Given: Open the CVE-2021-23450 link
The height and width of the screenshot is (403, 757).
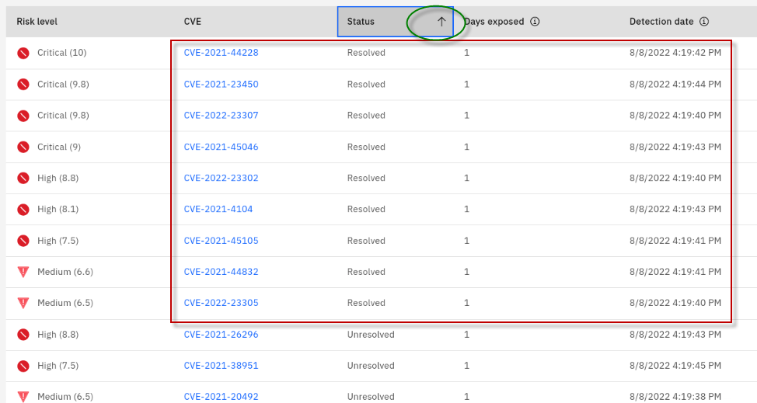Looking at the screenshot, I should pos(221,85).
